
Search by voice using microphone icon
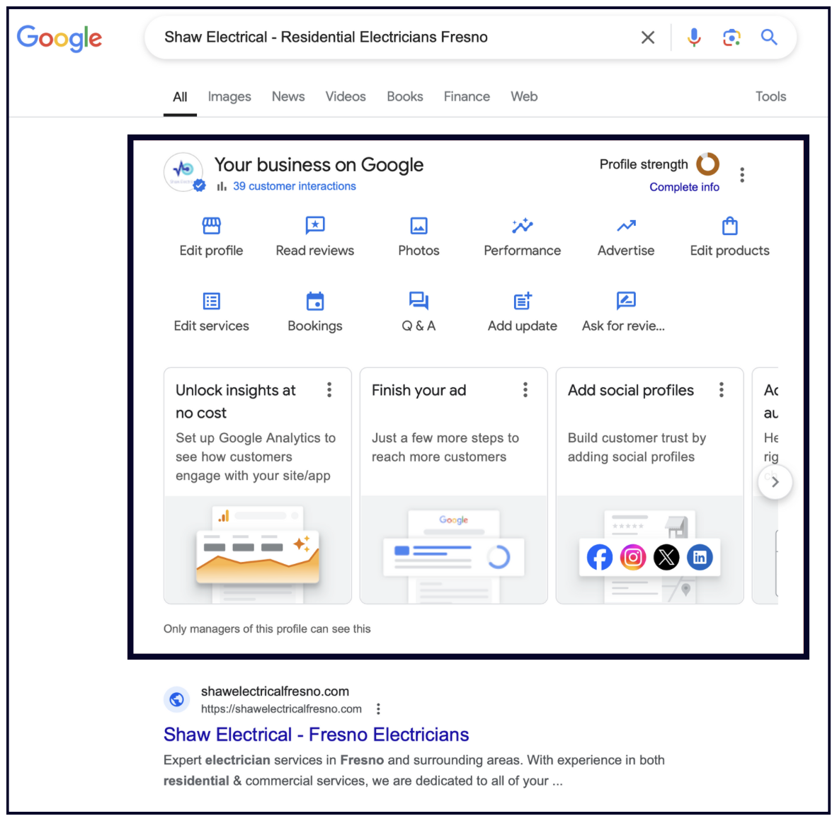pyautogui.click(x=694, y=38)
